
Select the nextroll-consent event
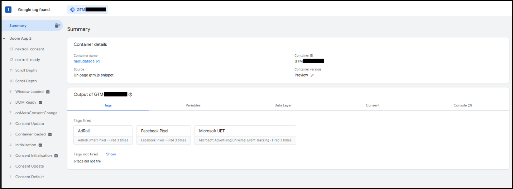click(30, 49)
